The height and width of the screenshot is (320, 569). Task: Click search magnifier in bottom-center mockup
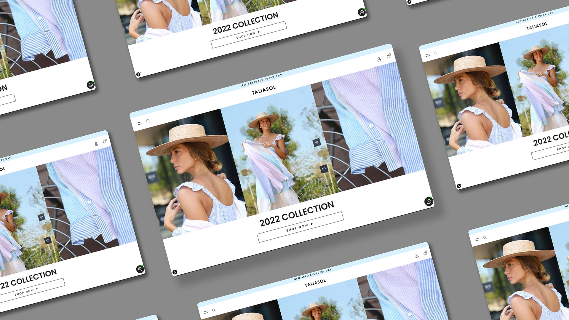tap(214, 310)
